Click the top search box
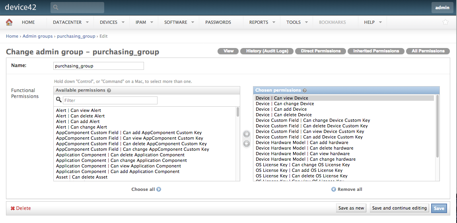 click(x=77, y=8)
